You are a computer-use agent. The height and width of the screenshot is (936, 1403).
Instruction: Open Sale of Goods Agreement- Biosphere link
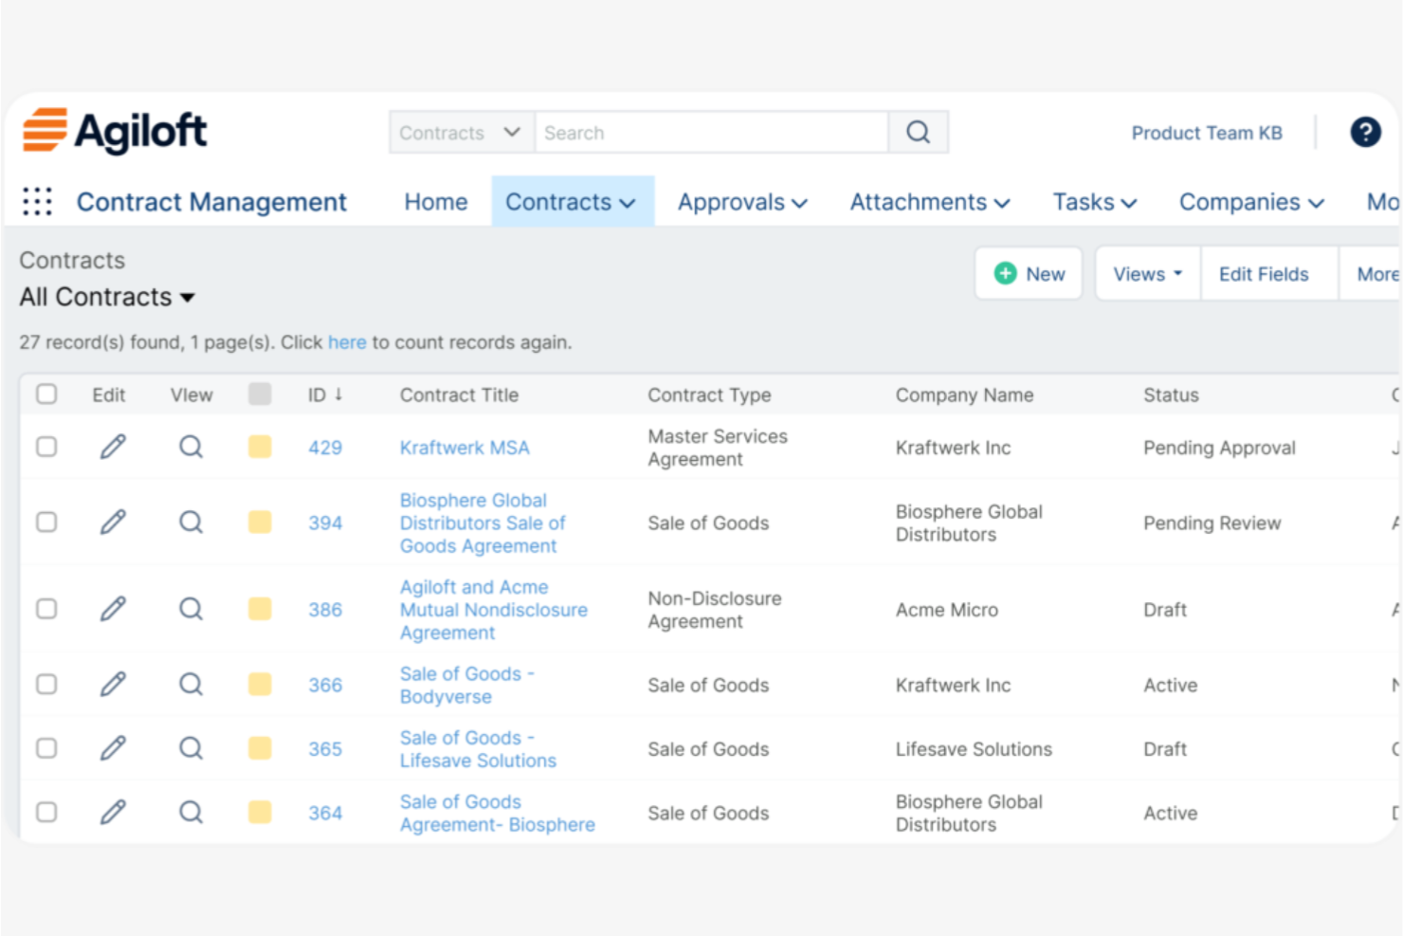pos(498,813)
